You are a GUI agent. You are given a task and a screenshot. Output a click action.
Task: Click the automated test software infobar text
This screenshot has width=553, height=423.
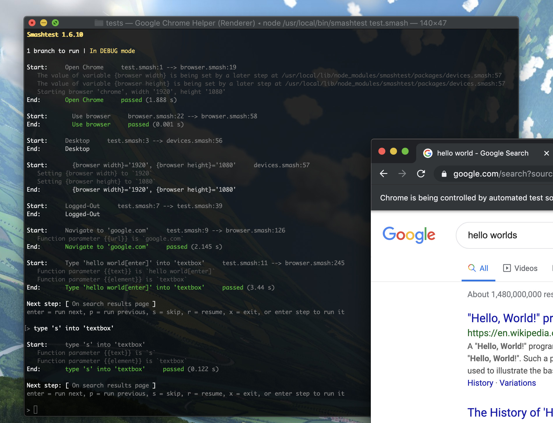466,198
